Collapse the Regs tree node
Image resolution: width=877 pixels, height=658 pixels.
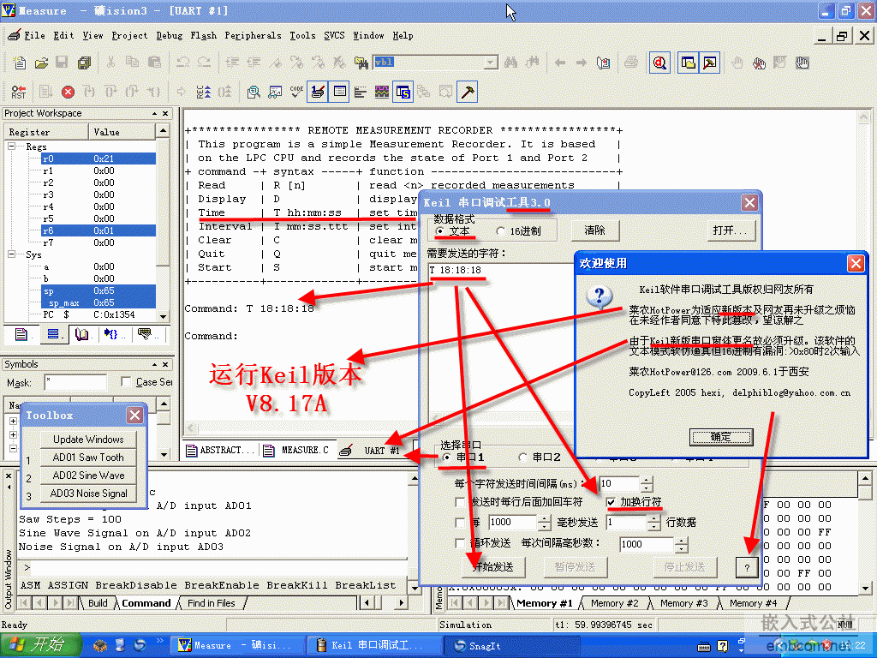pyautogui.click(x=12, y=146)
